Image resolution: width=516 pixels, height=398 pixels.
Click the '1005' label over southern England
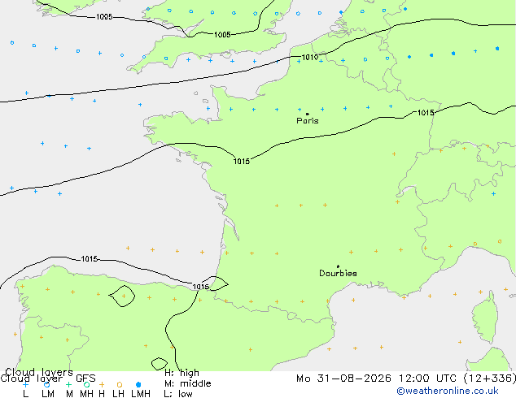(222, 34)
